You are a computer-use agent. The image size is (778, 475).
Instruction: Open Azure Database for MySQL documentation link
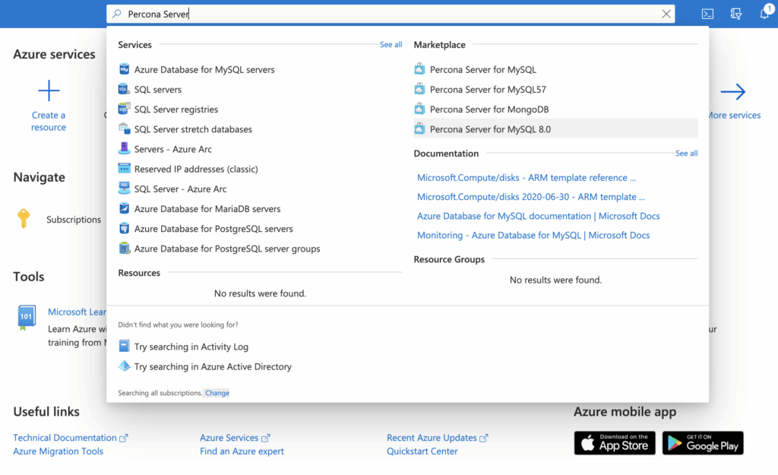tap(539, 216)
